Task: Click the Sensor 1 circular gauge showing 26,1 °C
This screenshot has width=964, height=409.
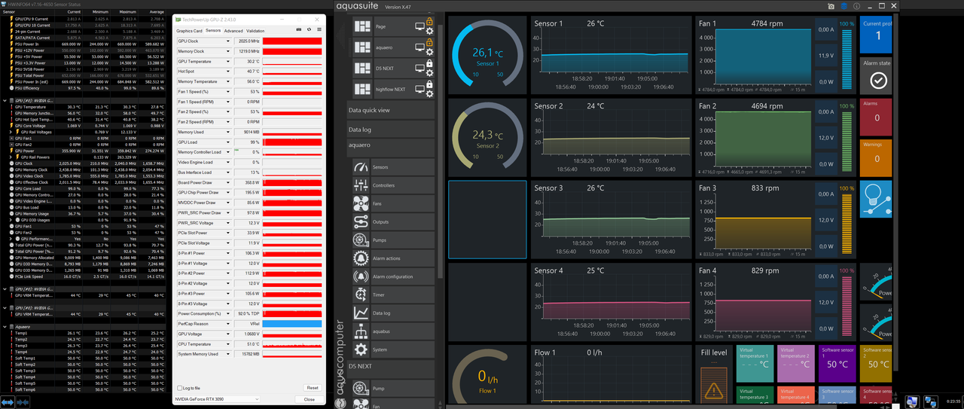Action: tap(487, 53)
